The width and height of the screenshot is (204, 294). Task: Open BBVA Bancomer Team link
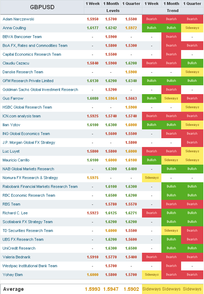[22, 37]
